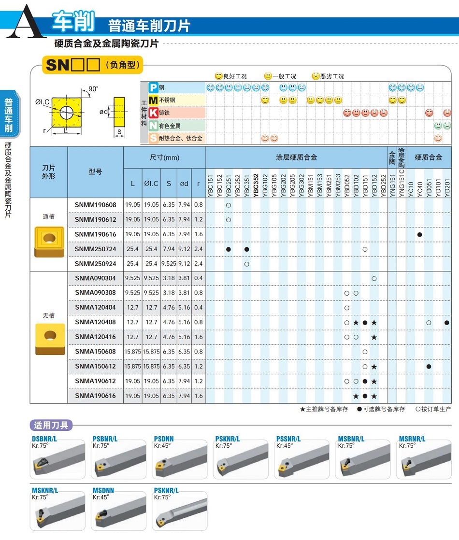Select model SNMM250924

(96, 264)
